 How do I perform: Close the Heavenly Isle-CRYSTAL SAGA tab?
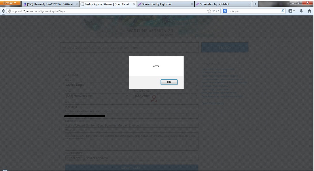77,4
